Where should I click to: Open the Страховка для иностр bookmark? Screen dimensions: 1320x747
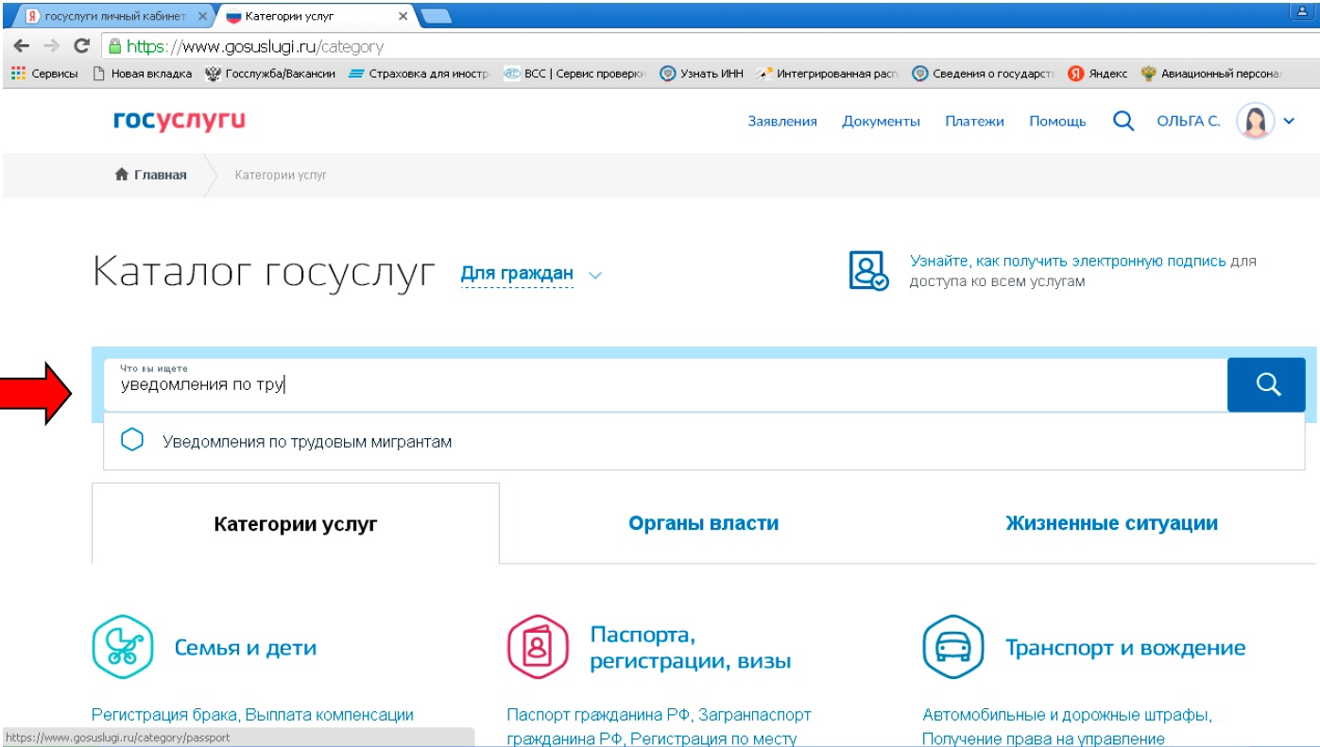pos(419,74)
